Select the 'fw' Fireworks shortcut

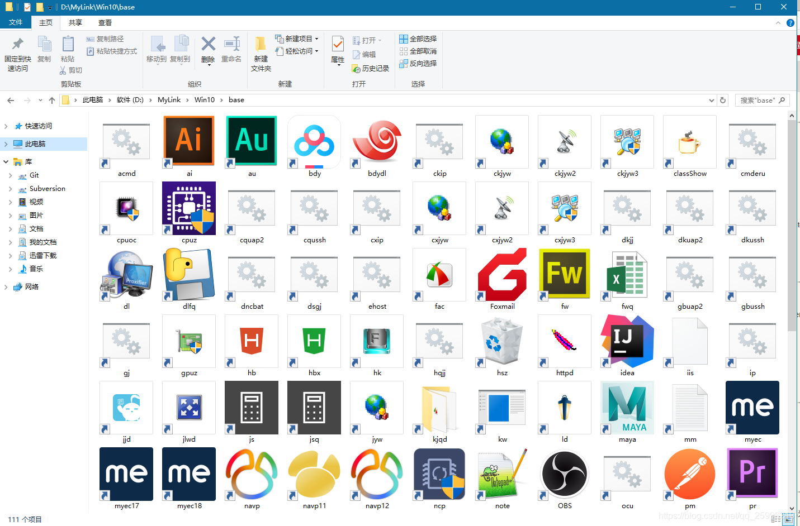point(565,275)
